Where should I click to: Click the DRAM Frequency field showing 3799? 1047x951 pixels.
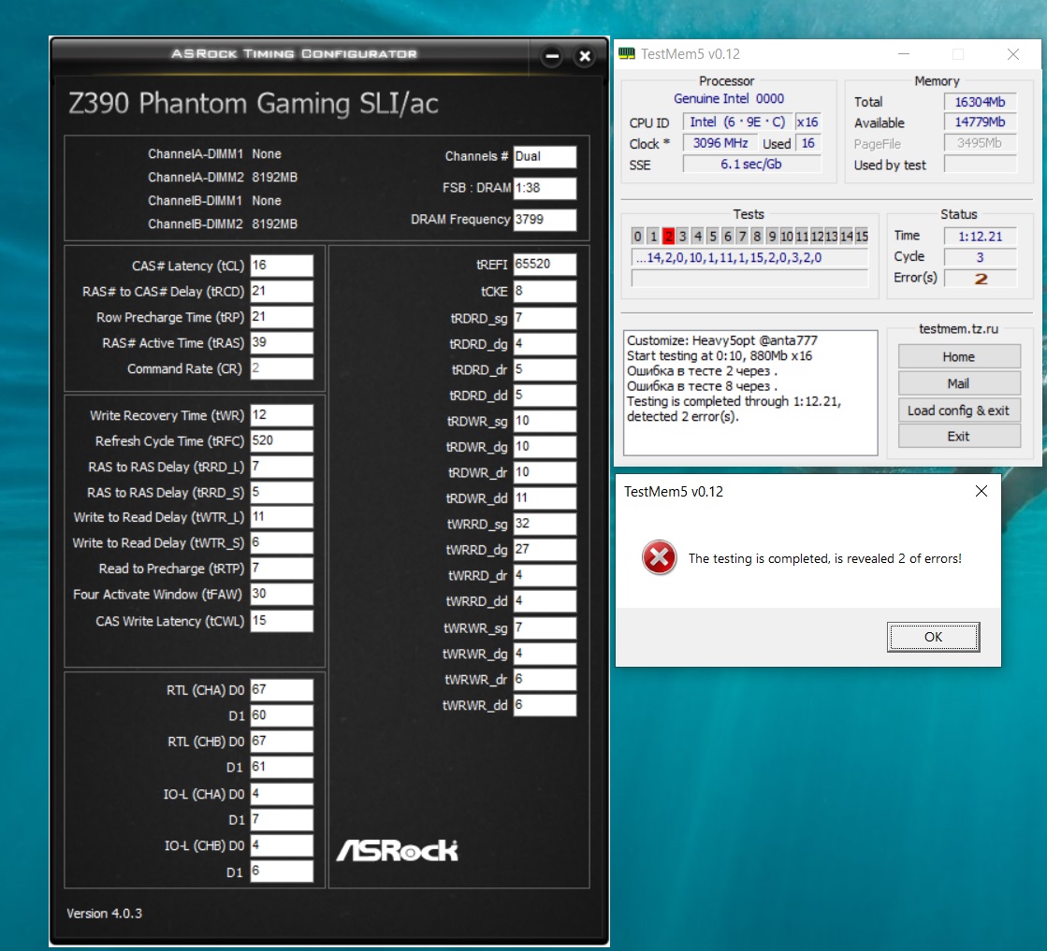point(545,220)
